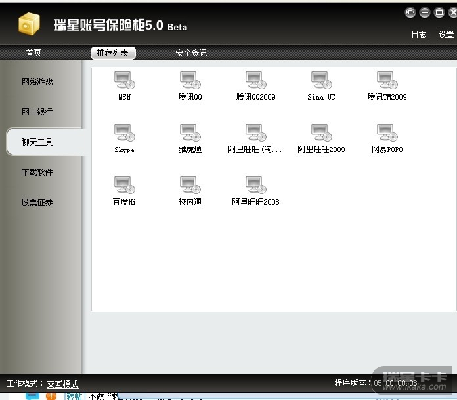Minimize the 瑞星账号保险柜 window
Image resolution: width=457 pixels, height=400 pixels.
[425, 12]
